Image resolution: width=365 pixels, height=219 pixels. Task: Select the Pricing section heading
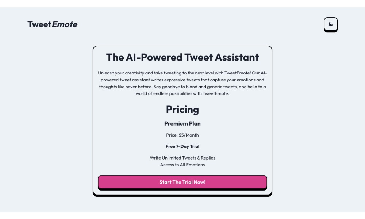point(182,109)
